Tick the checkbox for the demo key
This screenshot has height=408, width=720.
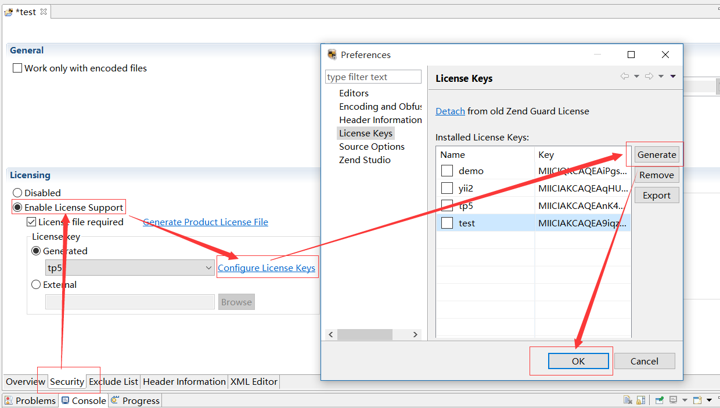pos(447,171)
